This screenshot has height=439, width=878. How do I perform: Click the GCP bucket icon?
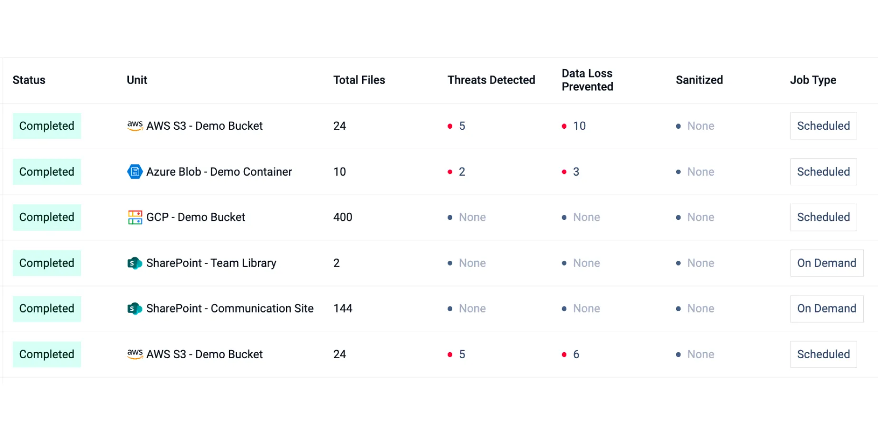coord(135,217)
